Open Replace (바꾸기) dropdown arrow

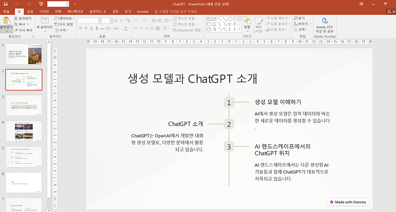click(310, 24)
